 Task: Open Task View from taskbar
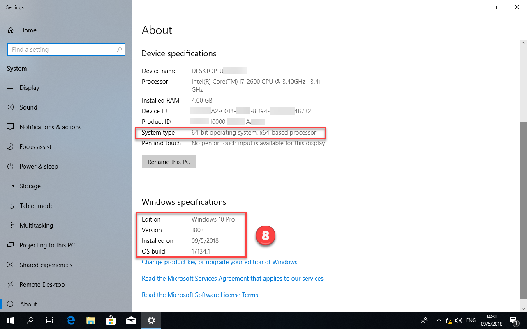50,320
